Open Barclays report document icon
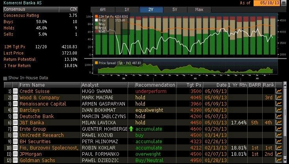The width and height of the screenshot is (289, 164). pos(15,110)
